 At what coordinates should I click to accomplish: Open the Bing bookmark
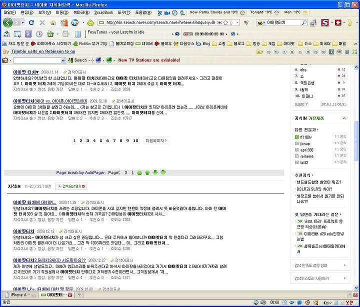pos(203,43)
